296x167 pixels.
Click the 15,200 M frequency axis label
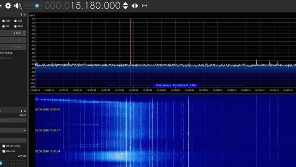(133, 90)
